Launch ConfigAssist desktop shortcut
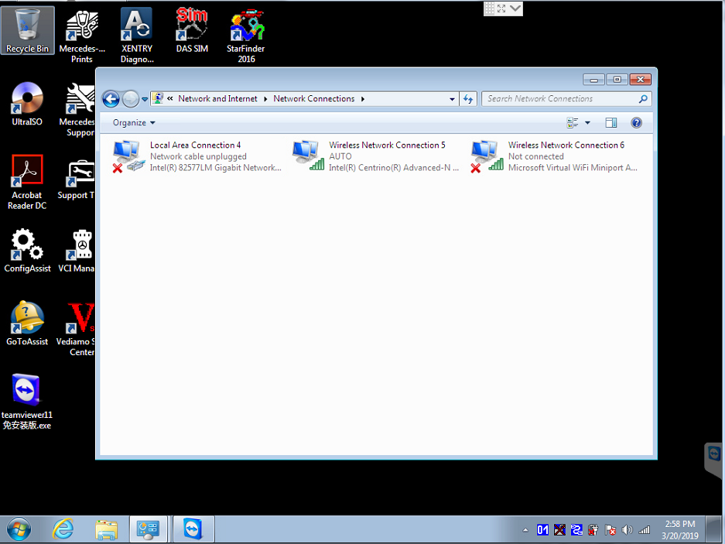The image size is (725, 544). [x=27, y=250]
